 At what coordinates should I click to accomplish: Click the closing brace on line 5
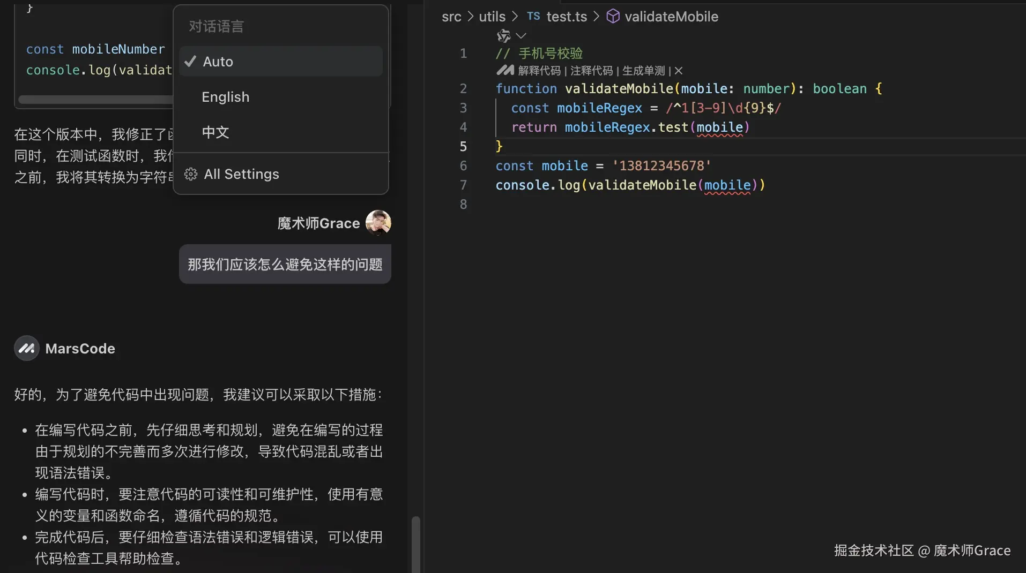pyautogui.click(x=499, y=147)
